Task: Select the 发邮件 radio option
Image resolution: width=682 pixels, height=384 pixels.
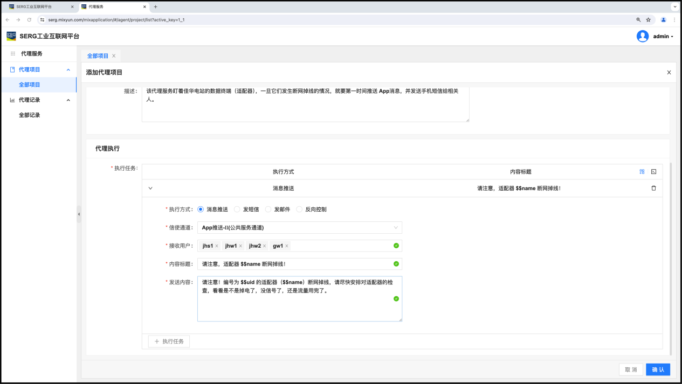Action: pyautogui.click(x=268, y=210)
